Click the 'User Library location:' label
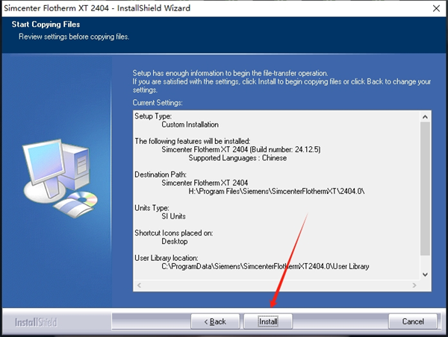This screenshot has height=337, width=448. coord(167,258)
